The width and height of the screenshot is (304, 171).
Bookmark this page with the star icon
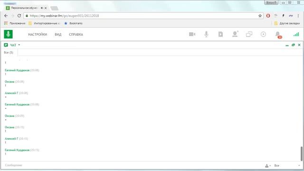pyautogui.click(x=260, y=16)
